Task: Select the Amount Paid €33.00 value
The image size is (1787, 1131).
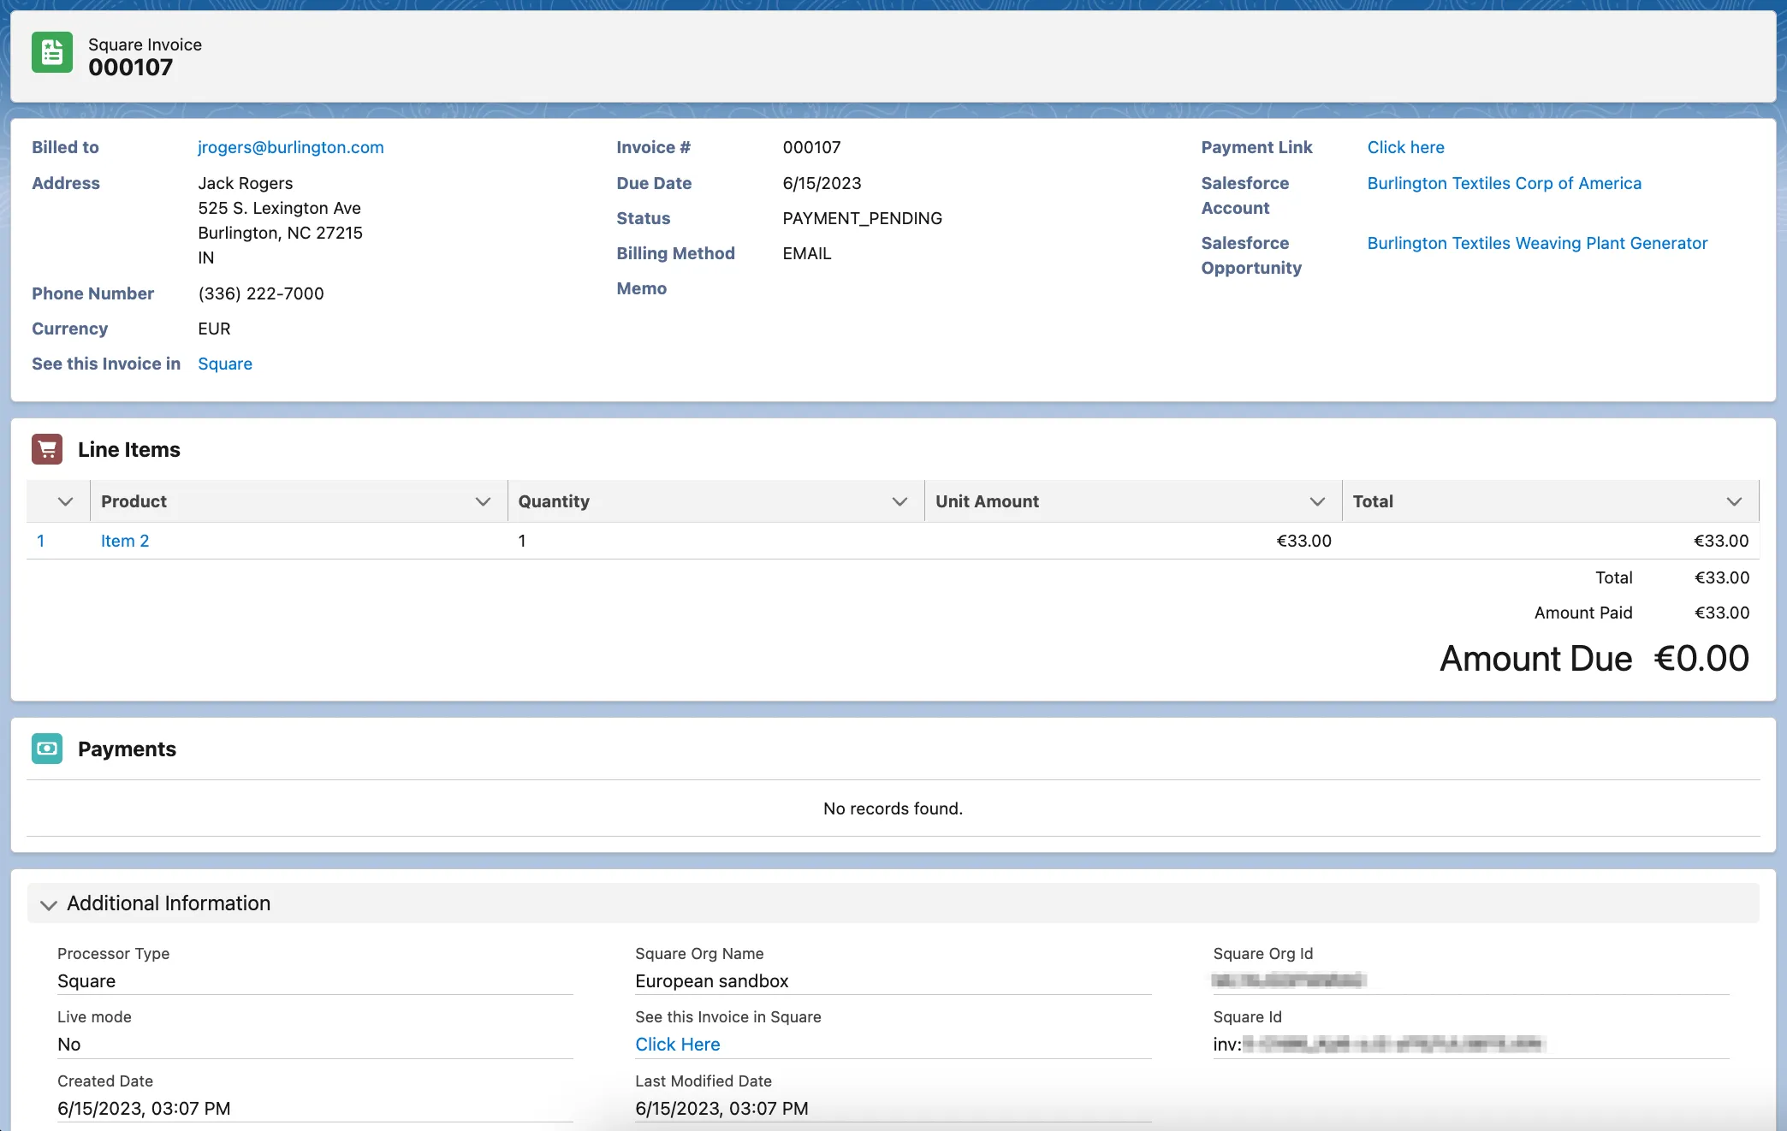Action: pyautogui.click(x=1722, y=613)
